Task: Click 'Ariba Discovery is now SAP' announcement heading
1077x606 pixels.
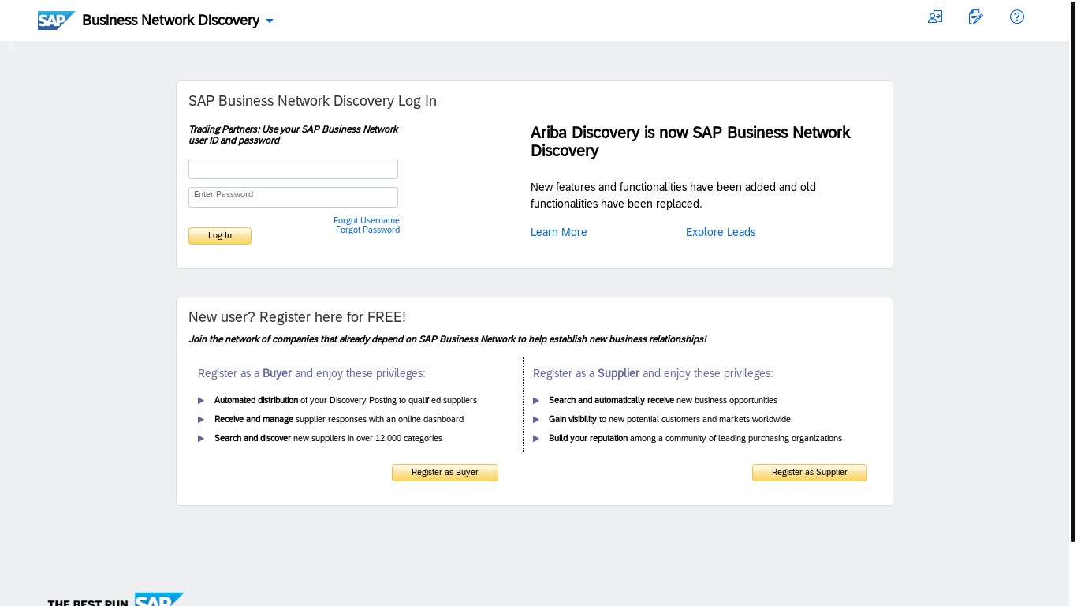Action: pyautogui.click(x=691, y=141)
